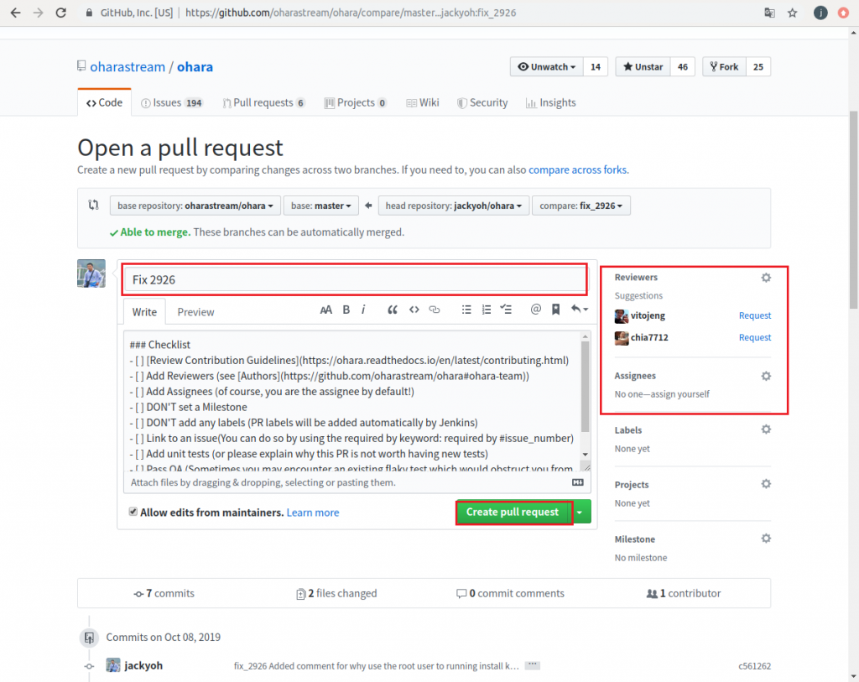Reference an issue with the bookmark icon
859x682 pixels.
555,310
